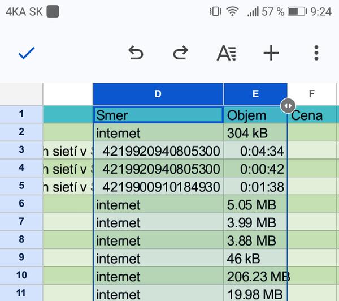Select column D header
The height and width of the screenshot is (301, 339).
coord(158,94)
